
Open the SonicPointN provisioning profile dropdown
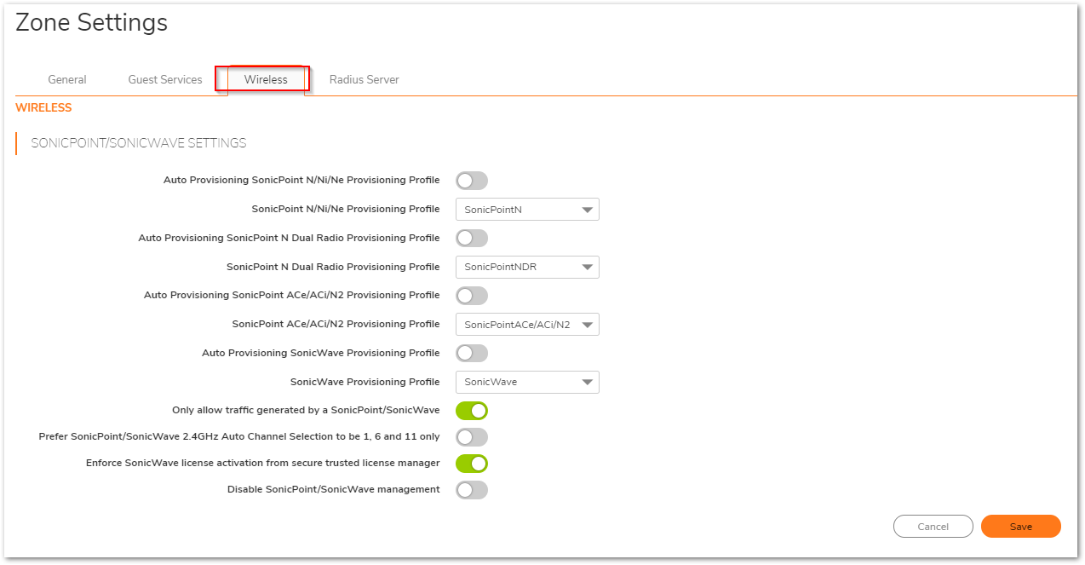click(526, 210)
